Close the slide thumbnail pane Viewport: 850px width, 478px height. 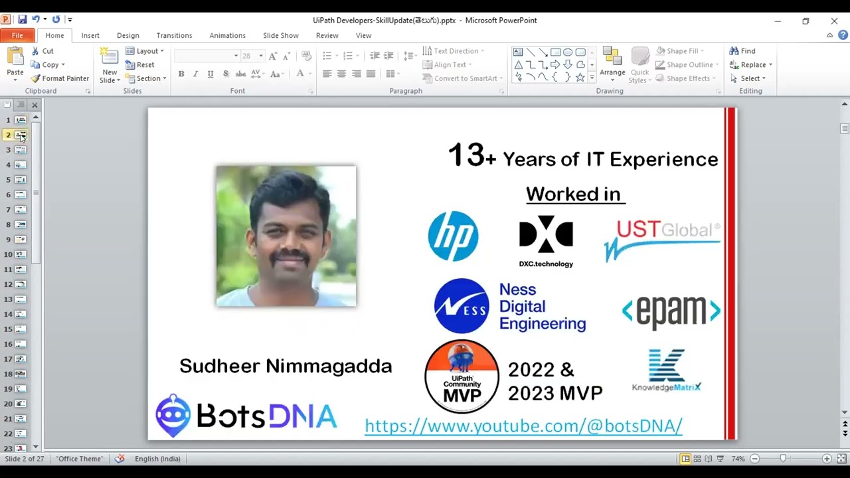pos(35,105)
